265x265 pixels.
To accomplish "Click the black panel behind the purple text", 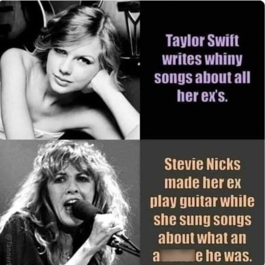I will click(202, 70).
